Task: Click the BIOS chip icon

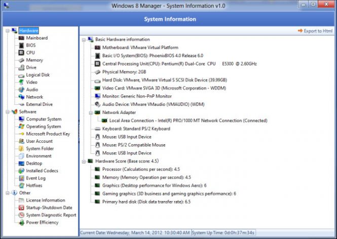Action: [21, 45]
